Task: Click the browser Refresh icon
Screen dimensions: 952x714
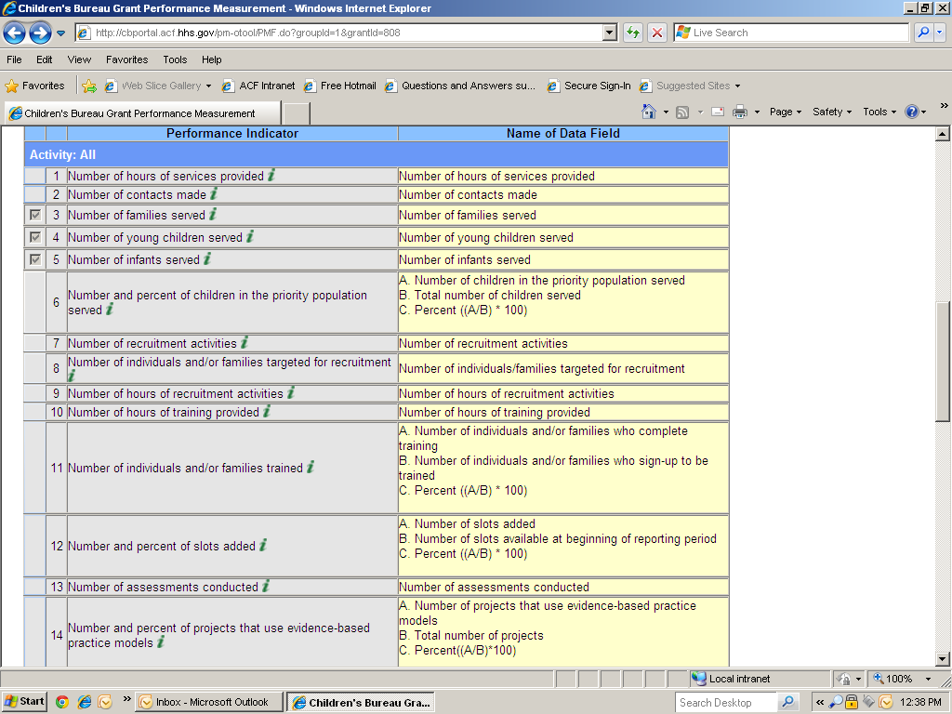Action: click(x=633, y=33)
